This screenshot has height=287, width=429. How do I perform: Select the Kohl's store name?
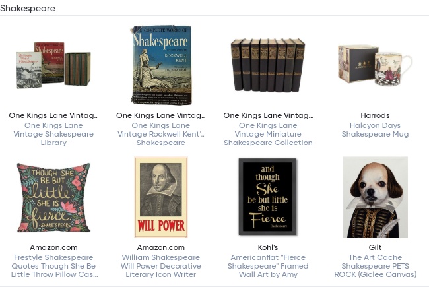[x=268, y=247]
